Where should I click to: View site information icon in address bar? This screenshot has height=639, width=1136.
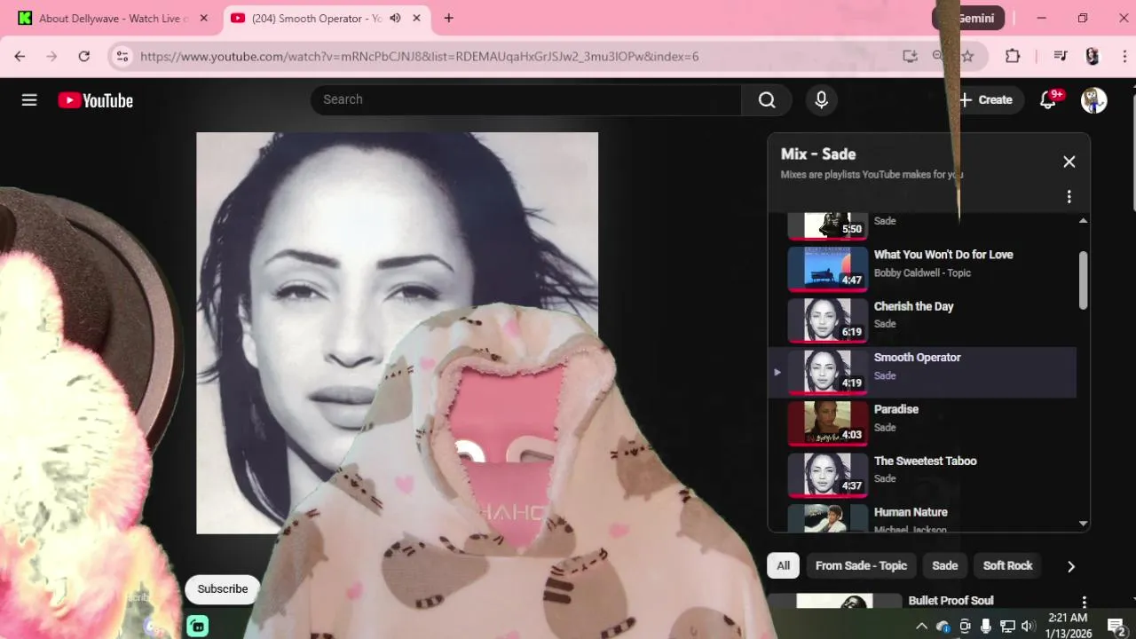pos(122,56)
